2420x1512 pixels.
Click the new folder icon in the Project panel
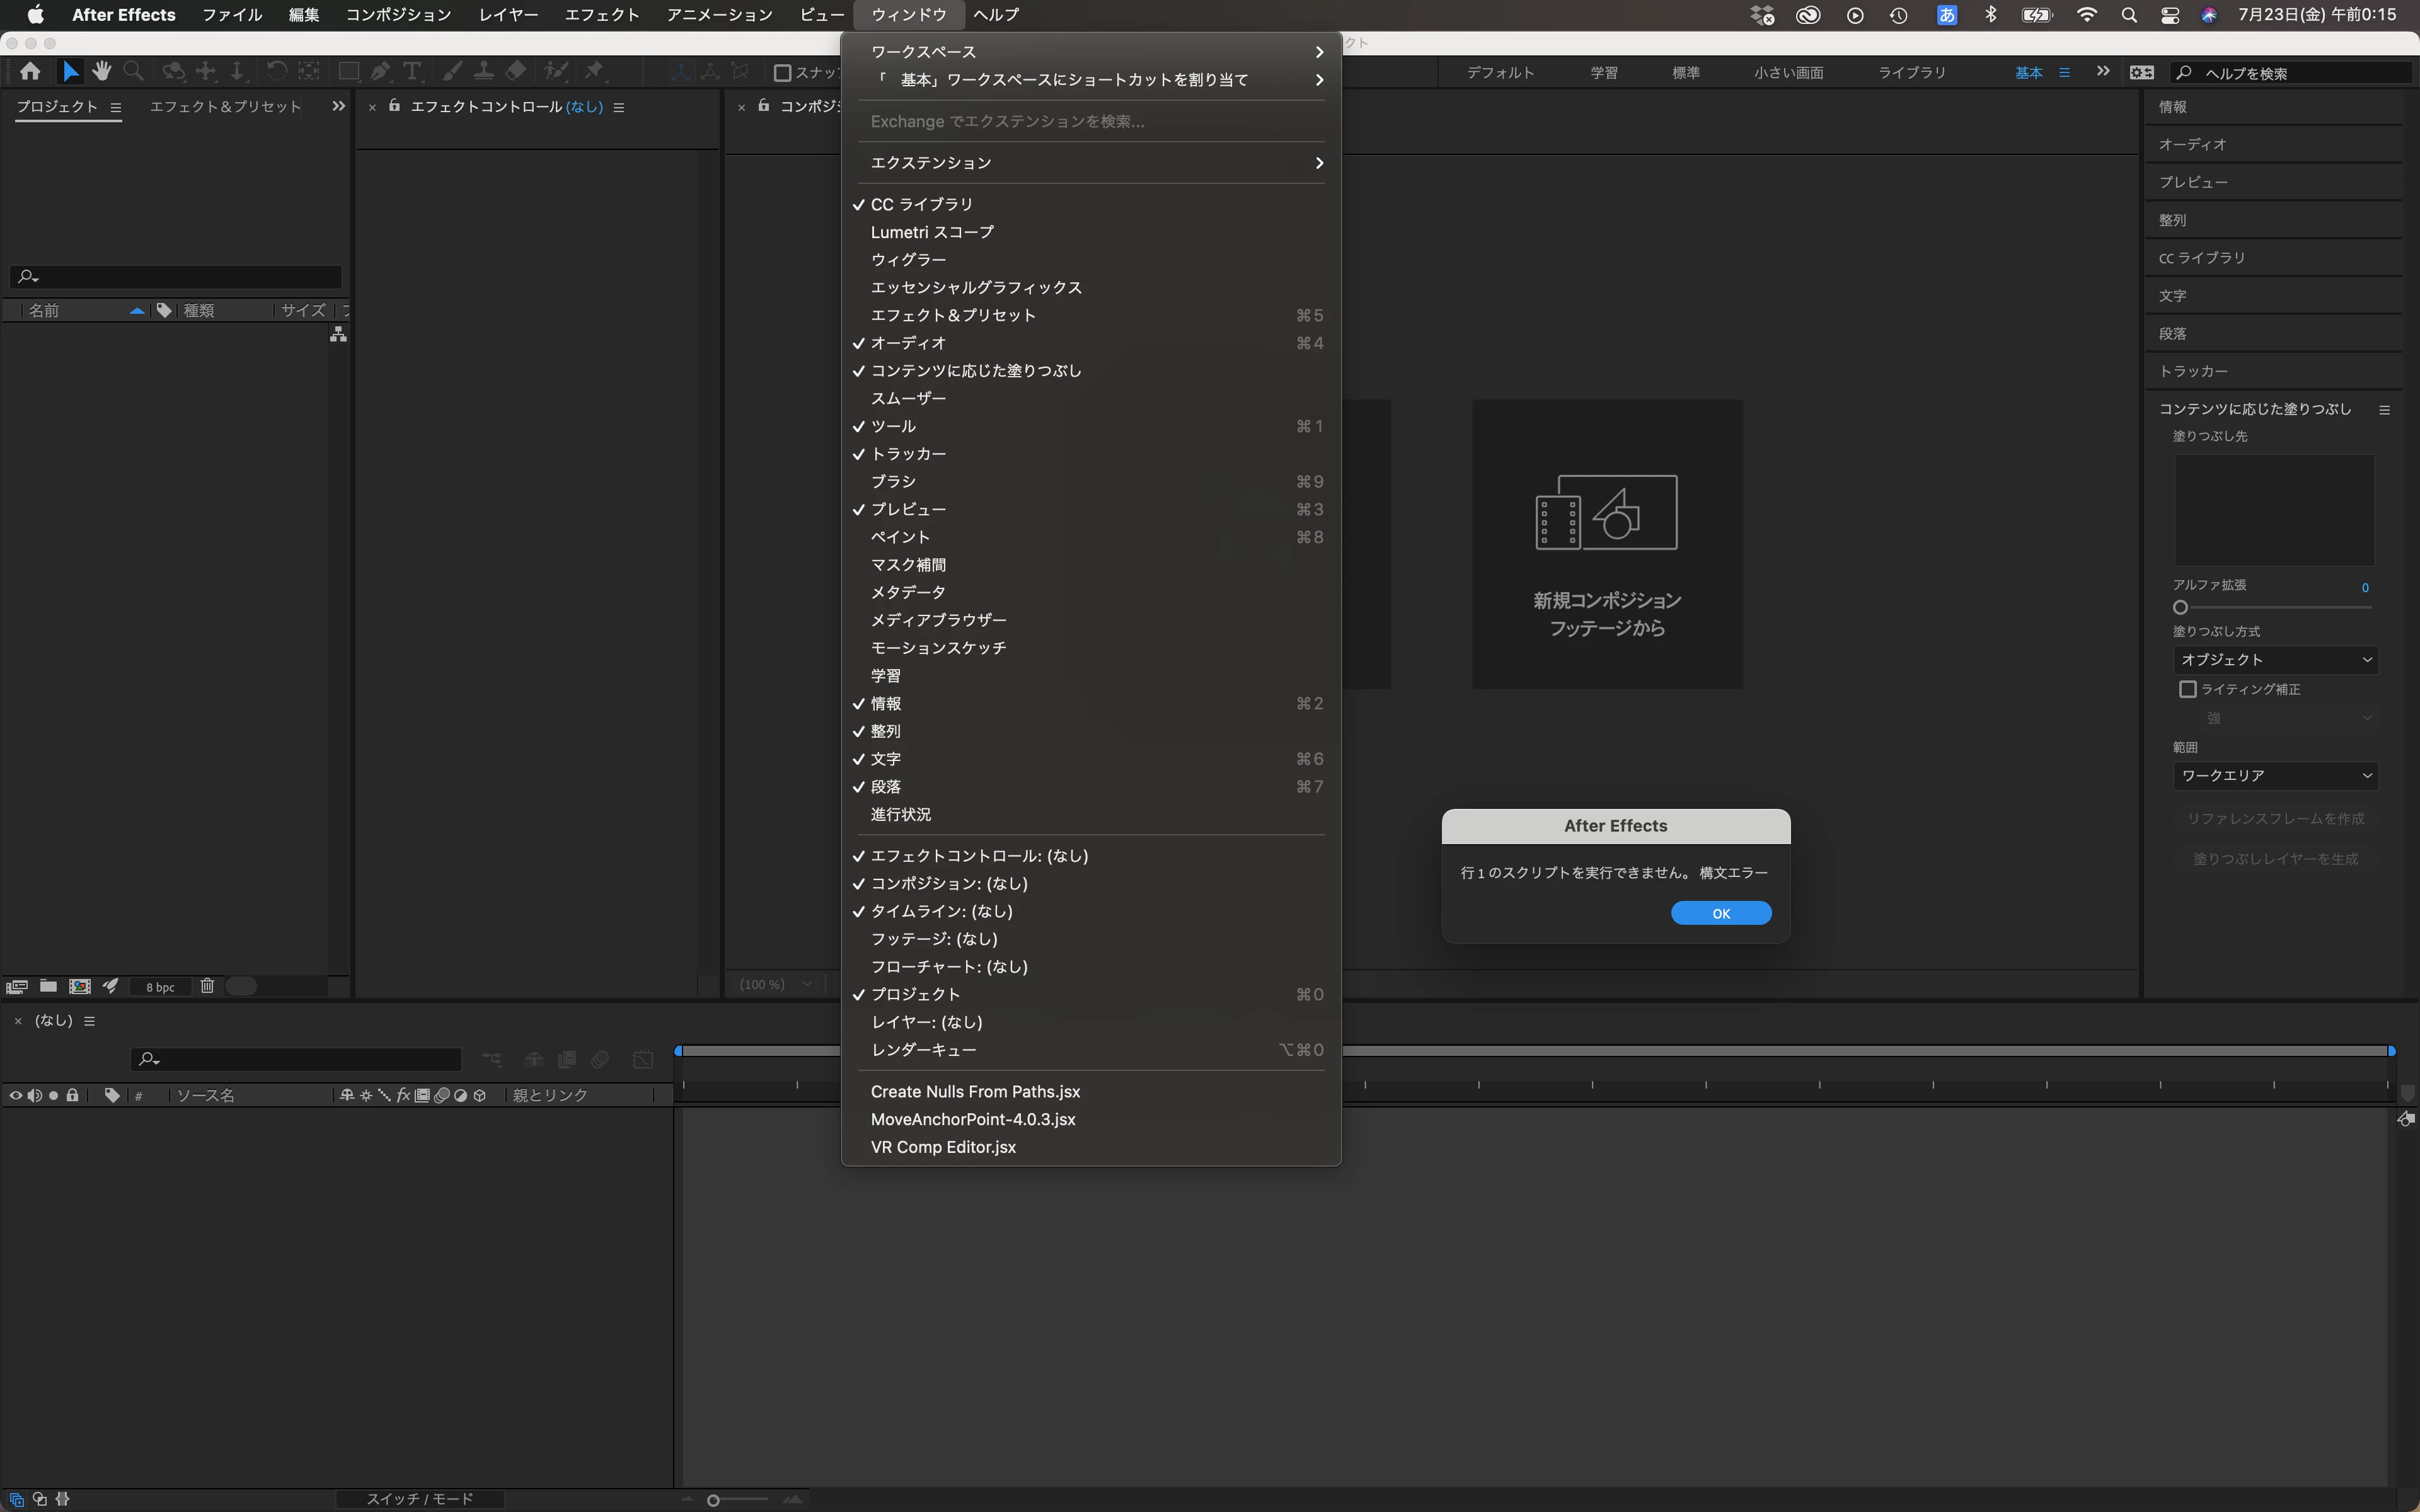48,986
